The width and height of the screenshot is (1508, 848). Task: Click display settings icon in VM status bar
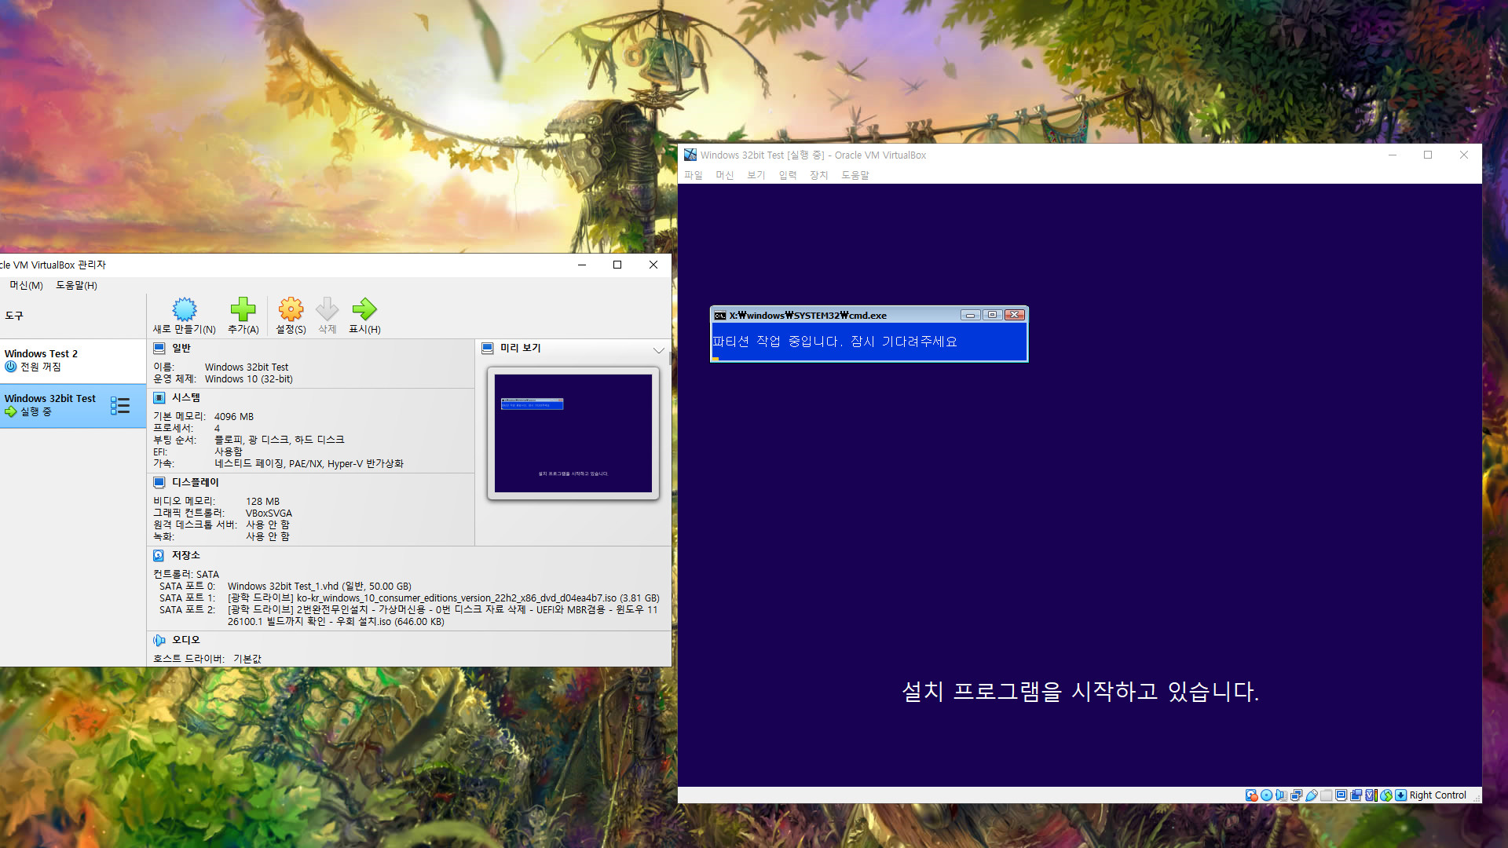(x=1341, y=795)
